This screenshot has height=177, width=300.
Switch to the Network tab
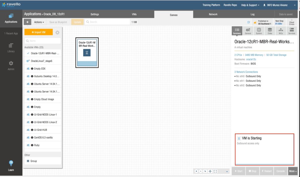(x=213, y=14)
